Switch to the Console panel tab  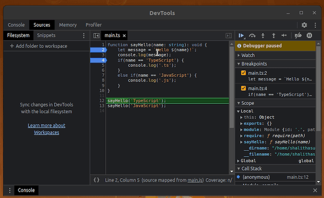16,25
